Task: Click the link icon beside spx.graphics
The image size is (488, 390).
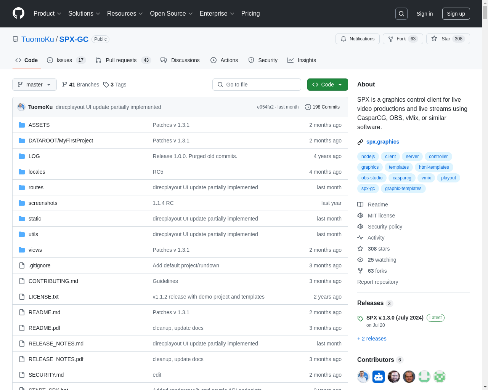Action: coord(360,142)
